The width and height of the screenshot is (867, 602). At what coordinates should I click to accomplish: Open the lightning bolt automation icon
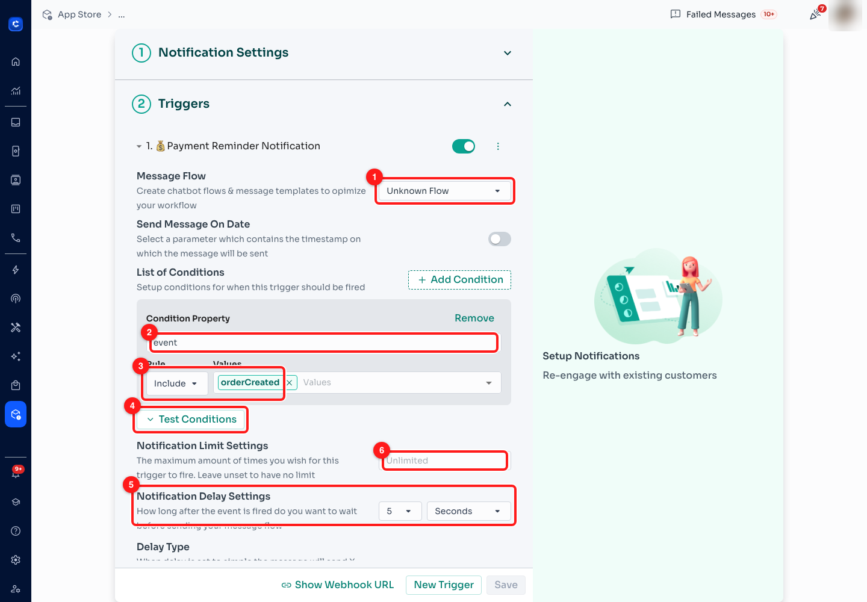(x=16, y=270)
